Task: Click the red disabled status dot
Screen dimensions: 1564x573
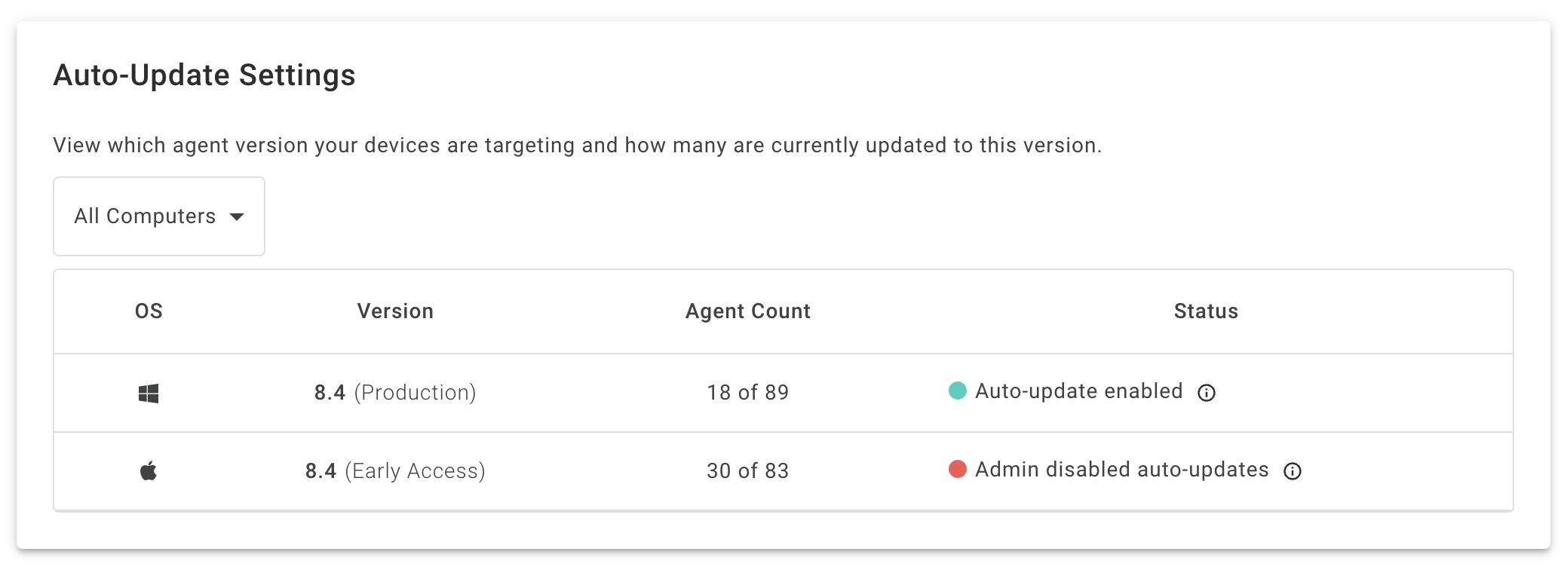Action: pos(958,469)
